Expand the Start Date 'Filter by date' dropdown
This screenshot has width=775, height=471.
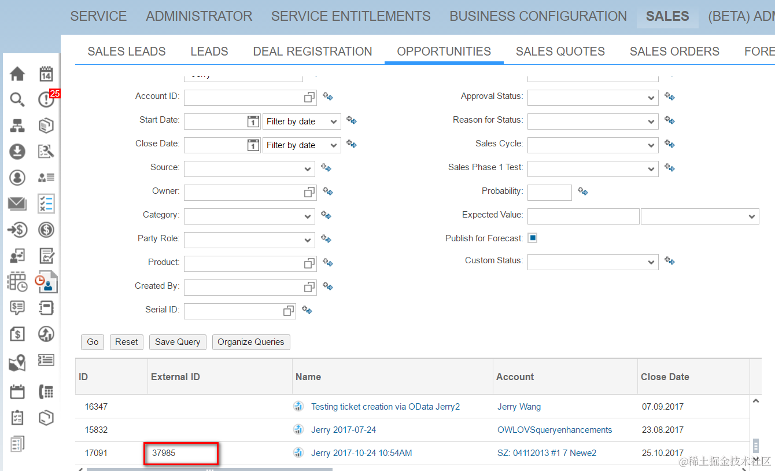click(x=301, y=122)
